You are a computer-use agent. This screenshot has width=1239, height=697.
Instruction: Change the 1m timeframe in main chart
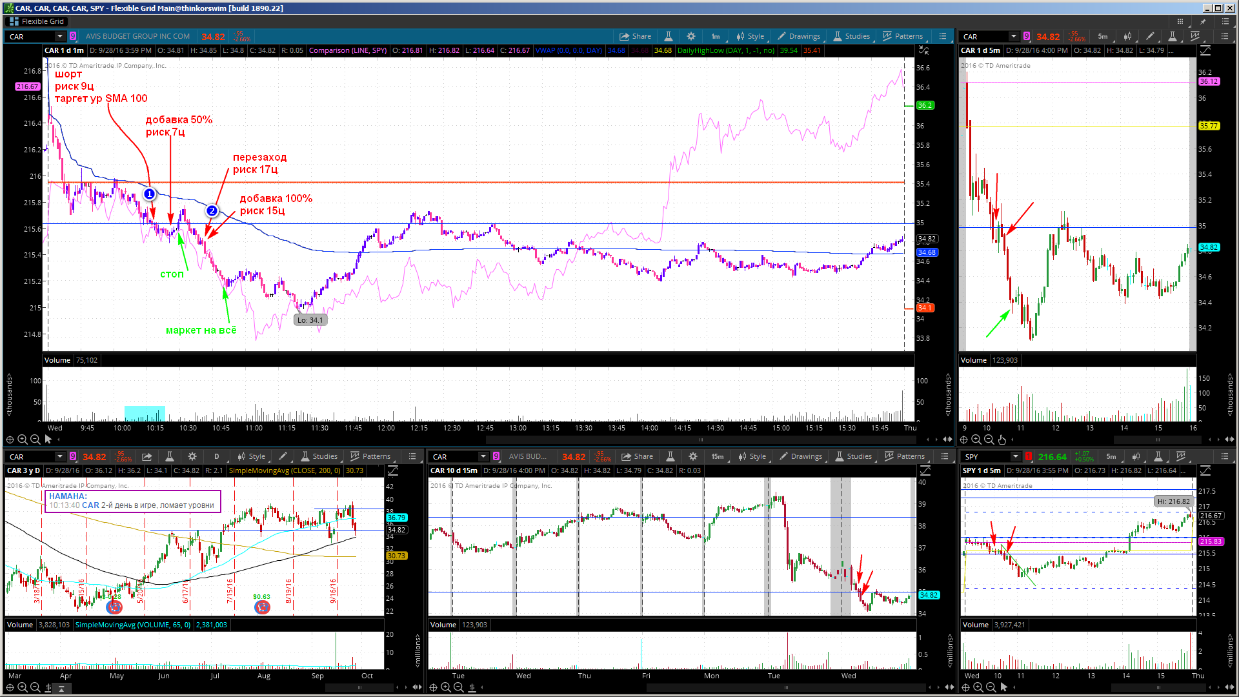tap(716, 37)
